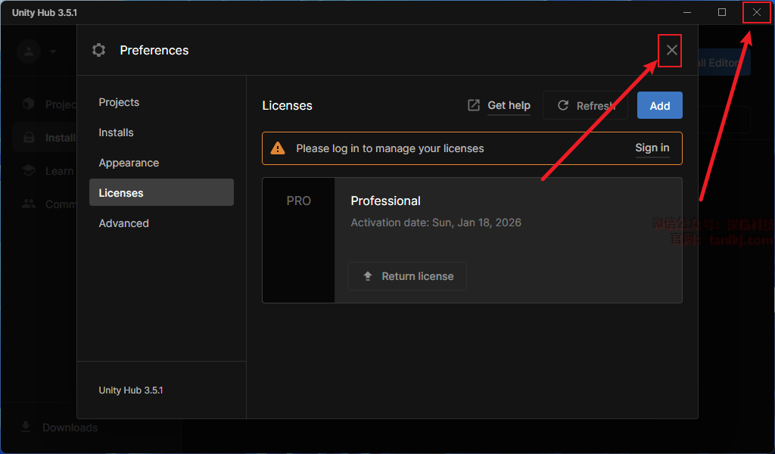
Task: Open the account avatar icon
Action: 29,51
